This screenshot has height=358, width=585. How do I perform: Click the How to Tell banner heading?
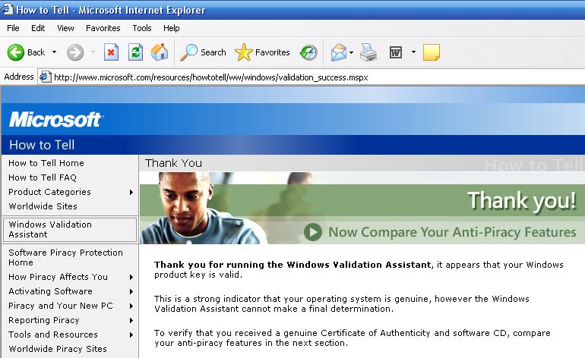[x=42, y=145]
